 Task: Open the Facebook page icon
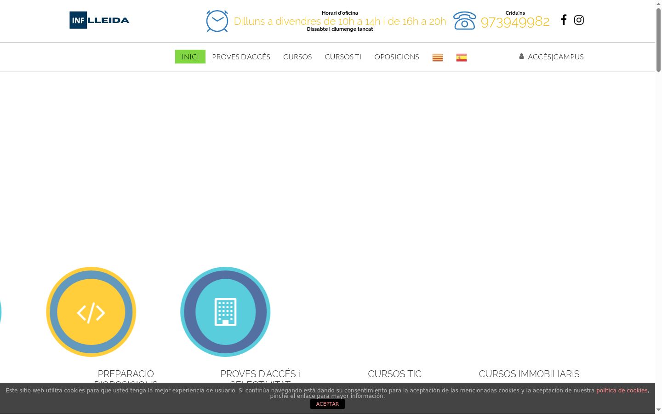tap(564, 20)
